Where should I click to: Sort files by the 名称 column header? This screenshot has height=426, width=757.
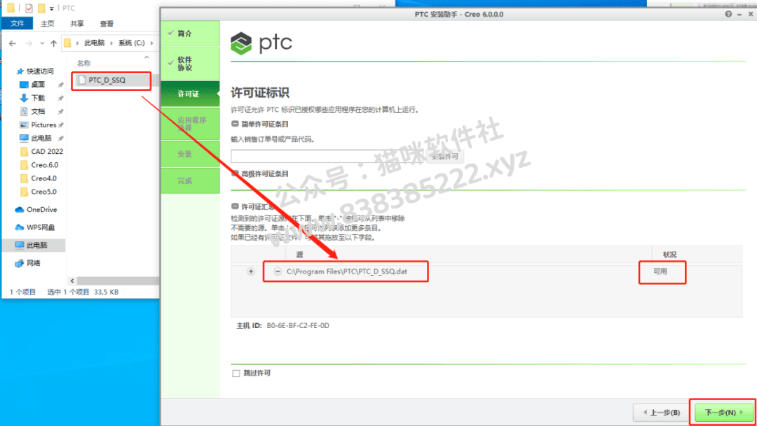[x=84, y=63]
